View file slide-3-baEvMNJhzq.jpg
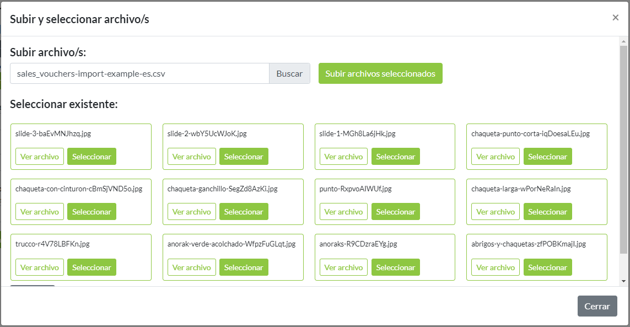Viewport: 630px width, 327px height. pyautogui.click(x=40, y=157)
